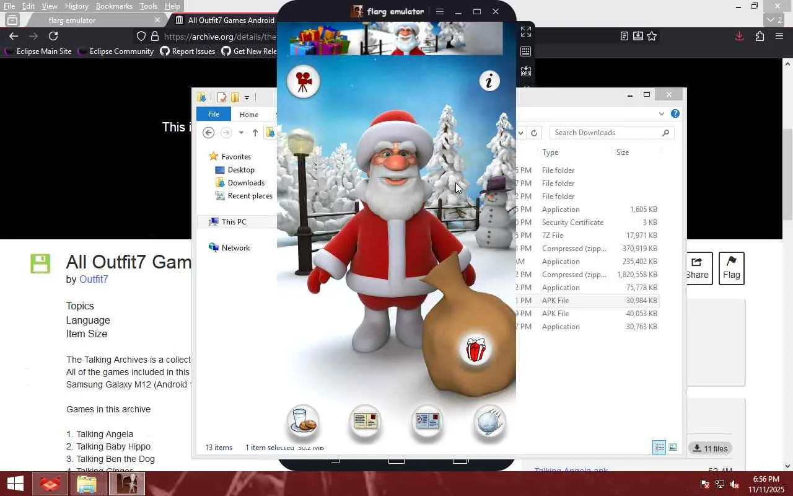Open File Explorer help

[x=675, y=114]
